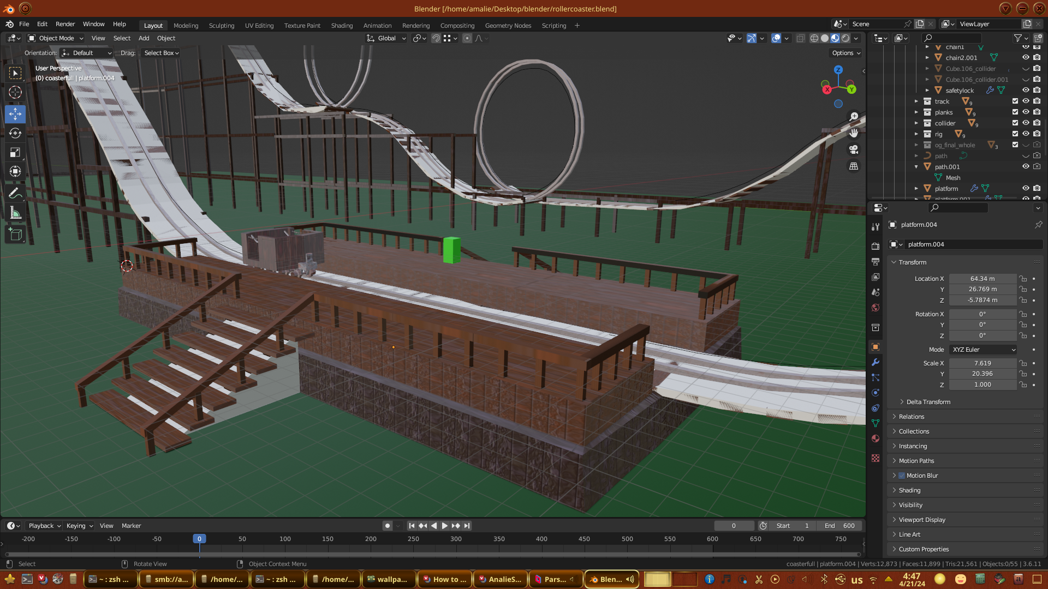Toggle camera view in the viewport
The width and height of the screenshot is (1048, 589).
pos(854,149)
